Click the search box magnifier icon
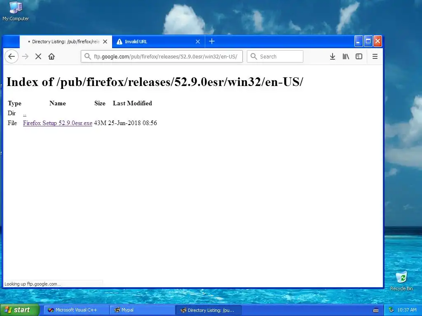This screenshot has height=316, width=422. 253,56
